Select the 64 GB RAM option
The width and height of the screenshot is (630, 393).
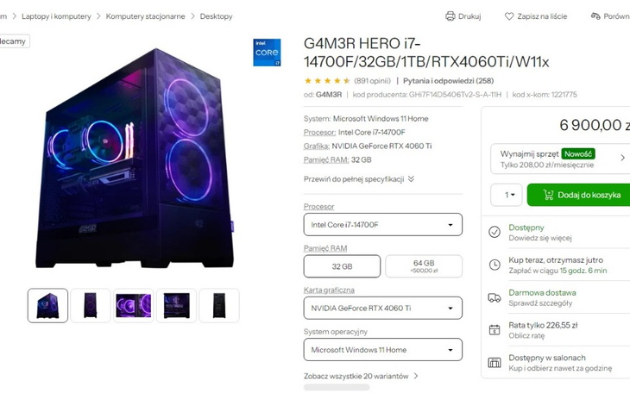click(x=424, y=266)
